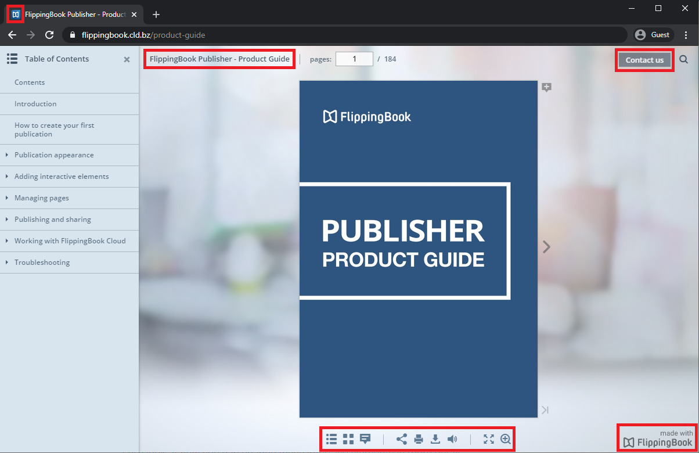Open Introduction entry in sidebar
The height and width of the screenshot is (453, 699).
[35, 104]
